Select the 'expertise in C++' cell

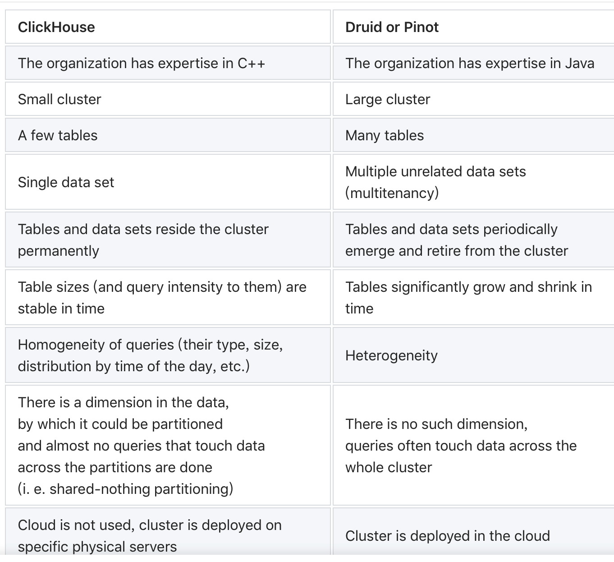pos(141,63)
